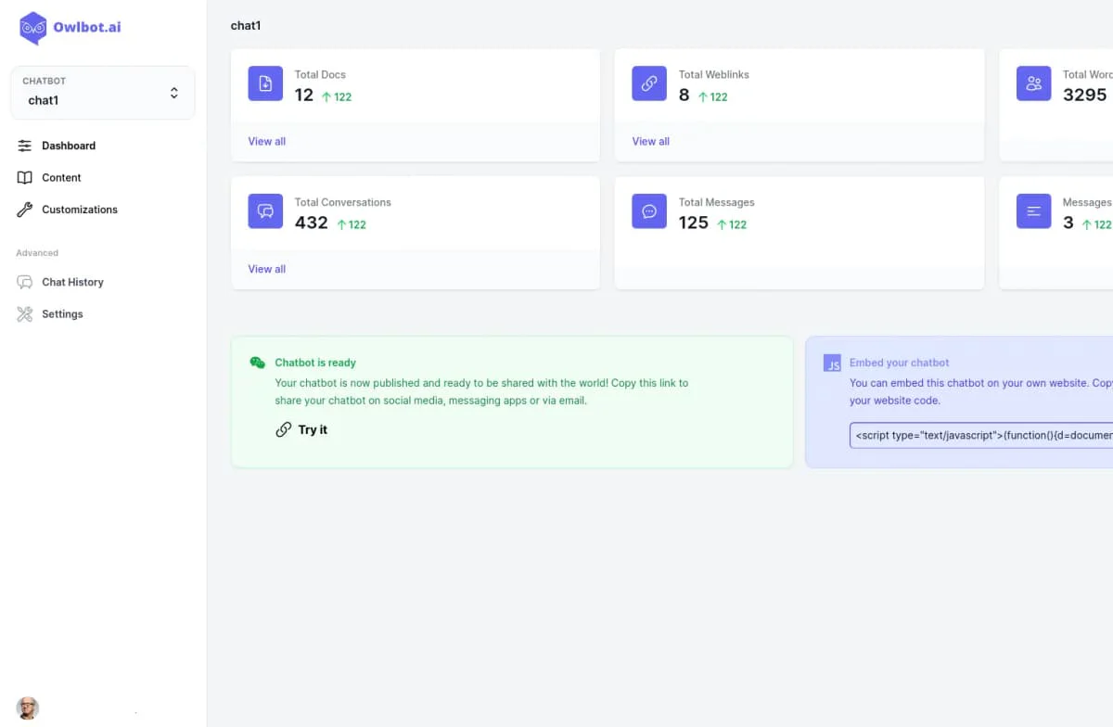This screenshot has width=1113, height=727.
Task: Click the Total Words users icon
Action: pyautogui.click(x=1033, y=83)
